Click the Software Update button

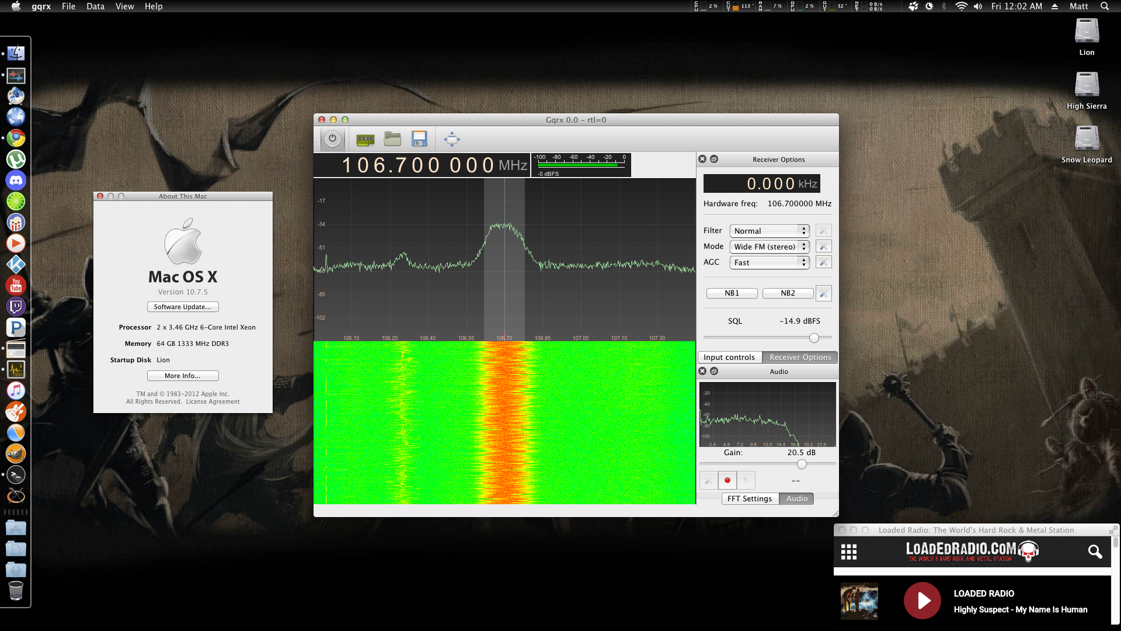(183, 307)
